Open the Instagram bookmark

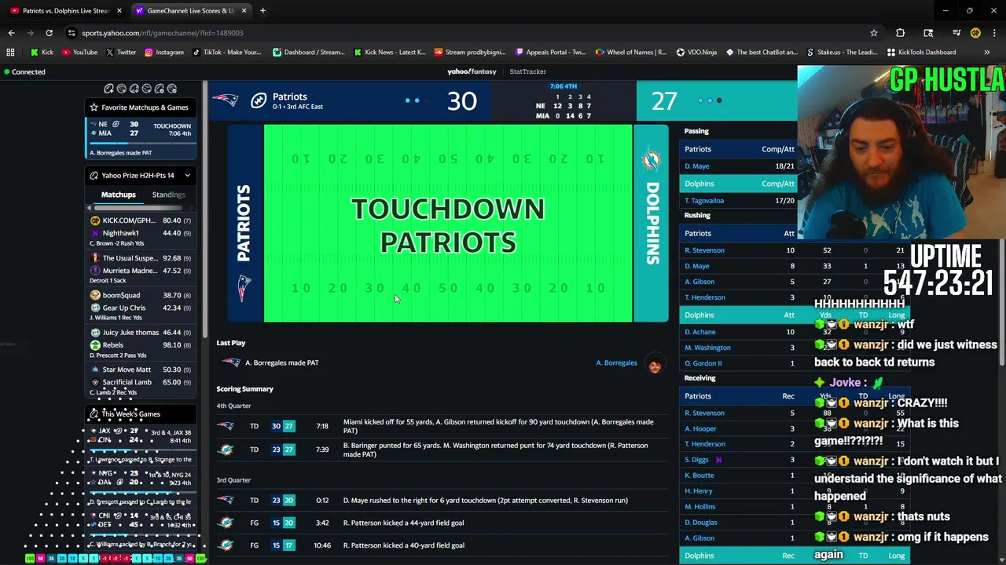(x=163, y=53)
